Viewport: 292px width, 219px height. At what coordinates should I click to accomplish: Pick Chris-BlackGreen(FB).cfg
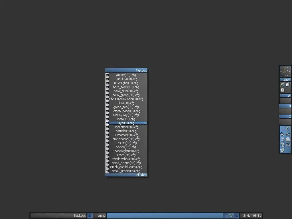click(126, 99)
